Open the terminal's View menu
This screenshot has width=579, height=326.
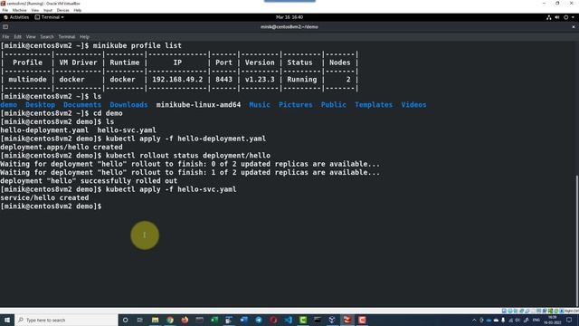pos(31,37)
